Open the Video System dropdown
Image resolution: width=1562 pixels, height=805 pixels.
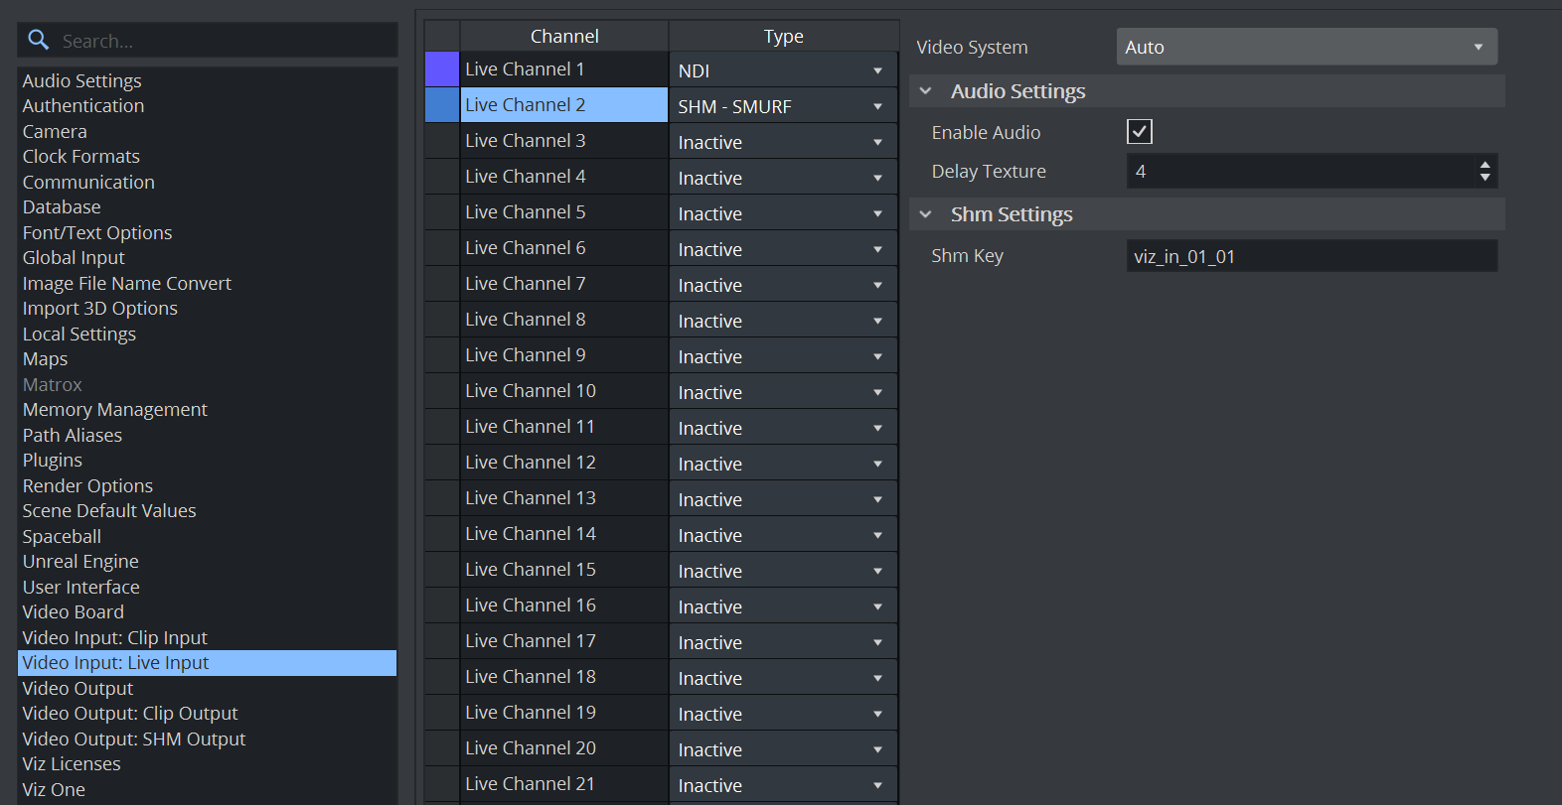pyautogui.click(x=1306, y=47)
